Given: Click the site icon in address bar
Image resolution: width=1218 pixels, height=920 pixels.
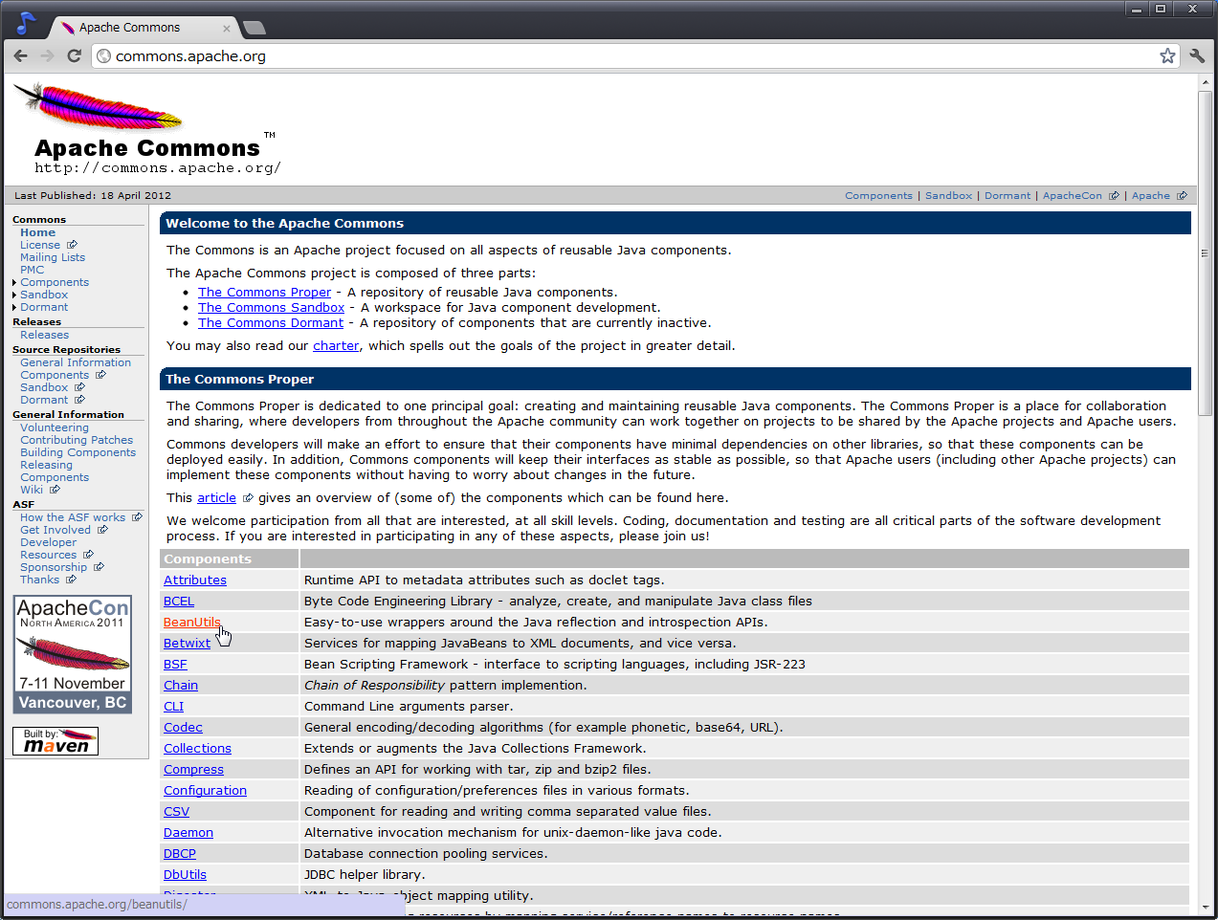Looking at the screenshot, I should click(104, 56).
